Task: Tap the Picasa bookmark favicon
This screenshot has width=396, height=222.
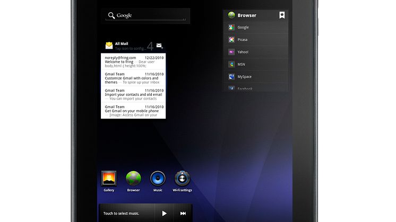Action: click(231, 40)
